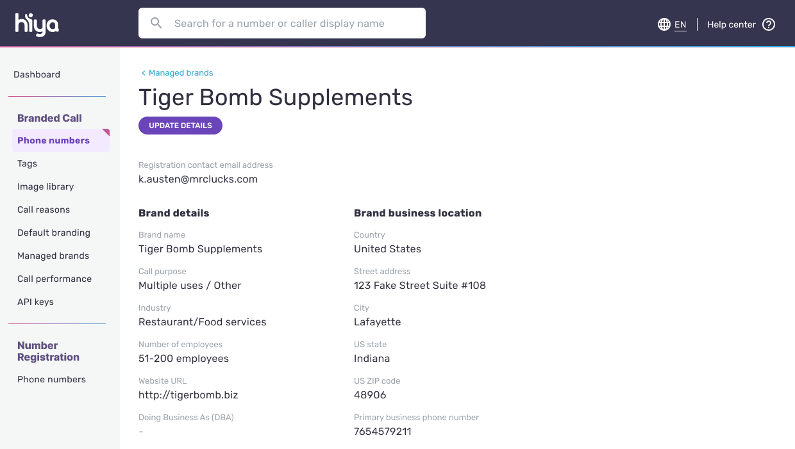View Call performance page
This screenshot has width=795, height=449.
[54, 279]
